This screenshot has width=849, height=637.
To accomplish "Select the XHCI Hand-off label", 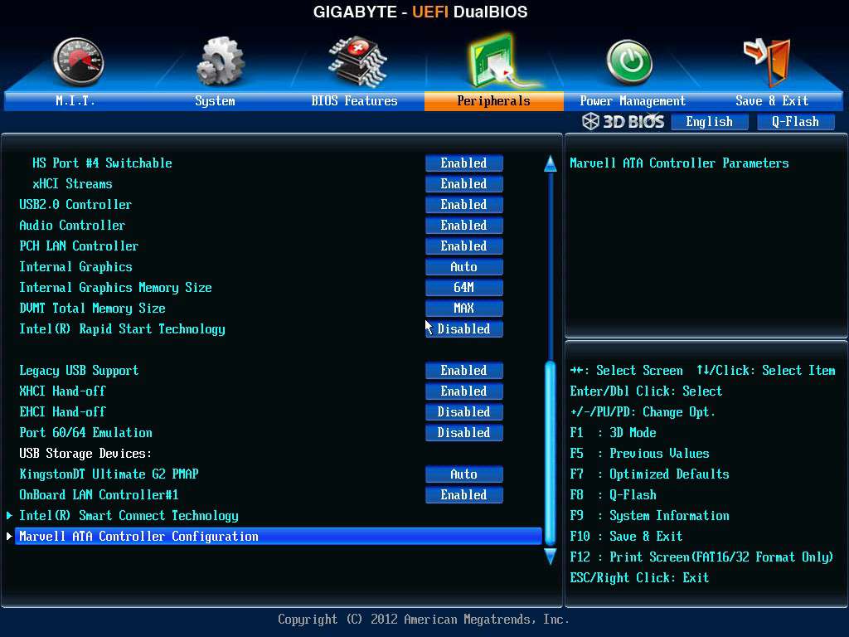I will coord(62,391).
